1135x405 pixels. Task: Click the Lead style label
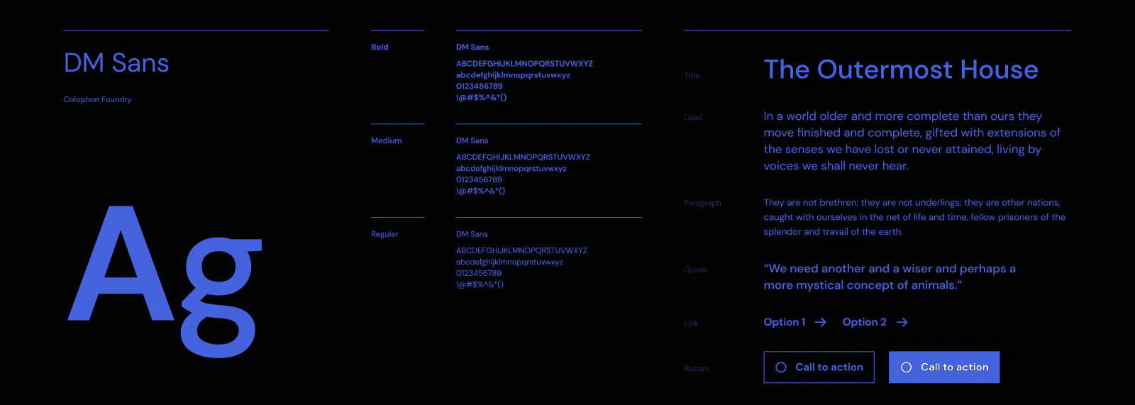pyautogui.click(x=693, y=118)
